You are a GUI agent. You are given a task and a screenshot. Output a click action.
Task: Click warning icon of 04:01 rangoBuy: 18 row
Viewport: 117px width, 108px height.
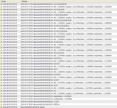pyautogui.click(x=1, y=50)
